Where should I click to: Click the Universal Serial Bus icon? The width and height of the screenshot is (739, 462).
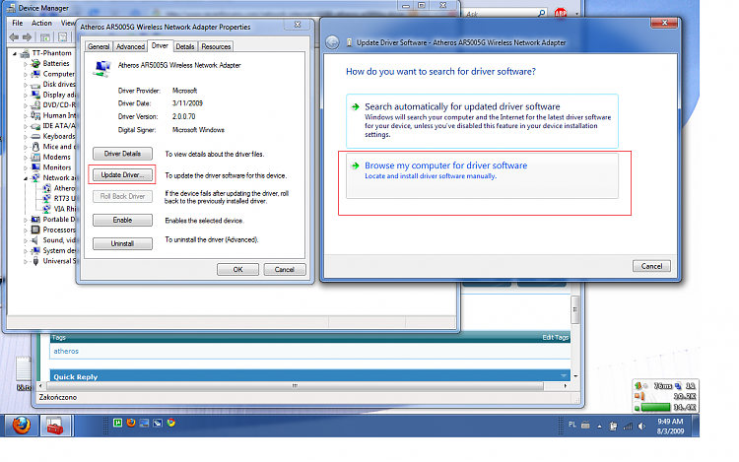(x=35, y=261)
